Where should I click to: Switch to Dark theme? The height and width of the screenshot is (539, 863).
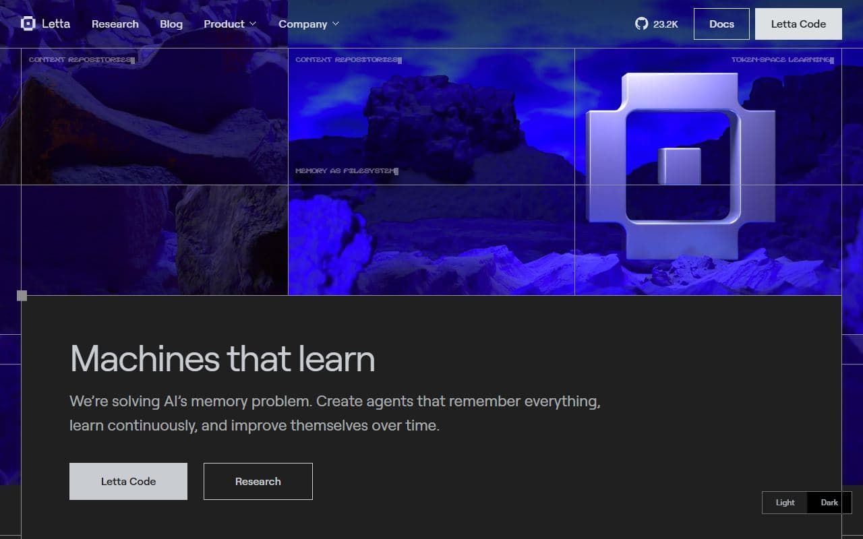829,503
